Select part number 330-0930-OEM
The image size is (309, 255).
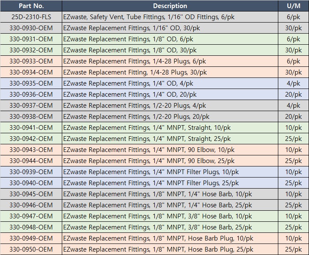tap(31, 28)
